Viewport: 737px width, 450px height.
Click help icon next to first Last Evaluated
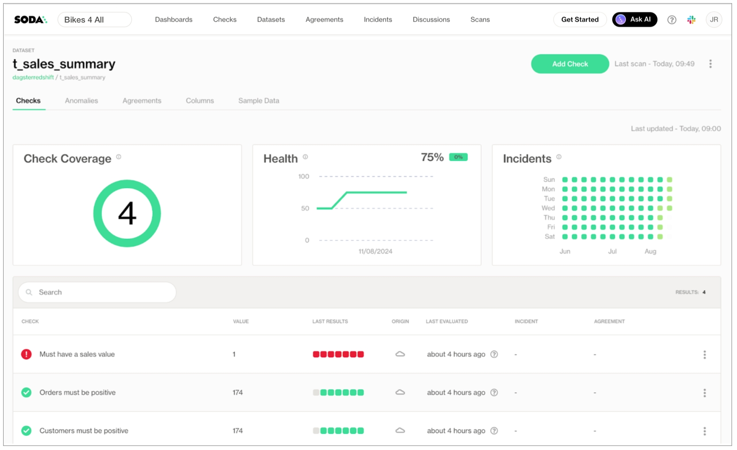[494, 354]
